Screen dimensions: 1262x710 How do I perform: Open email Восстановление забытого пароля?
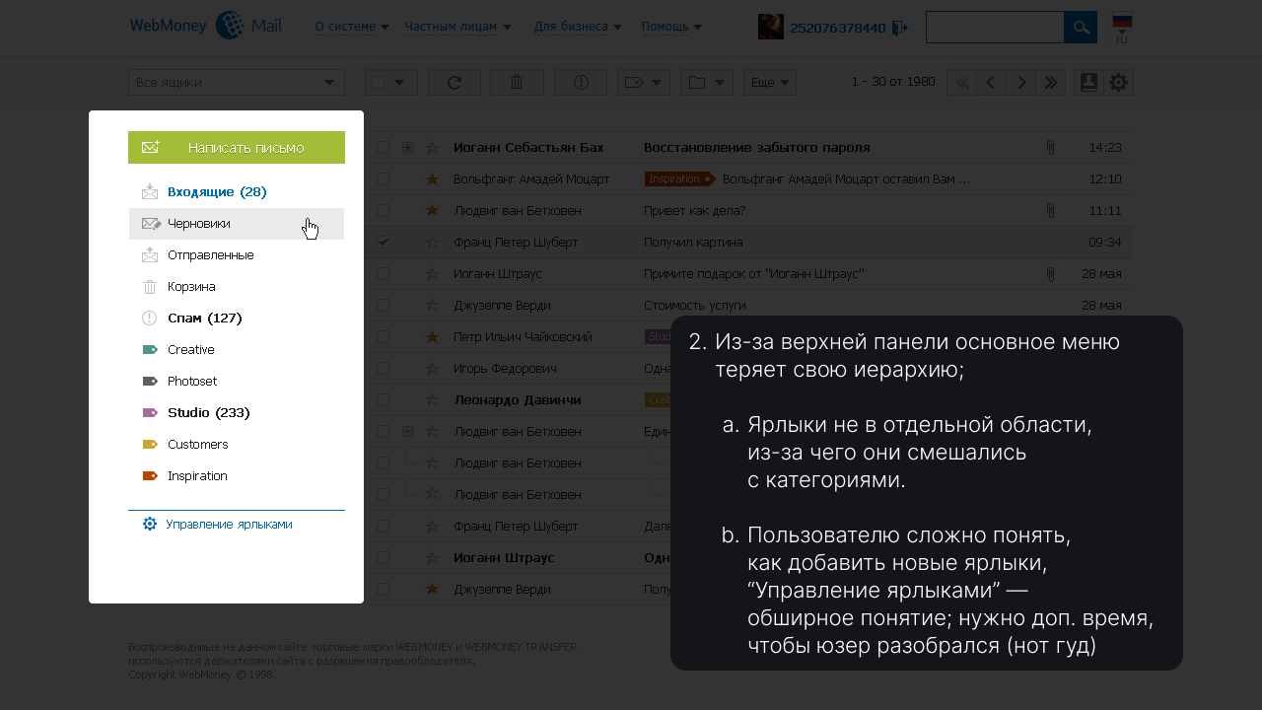756,148
